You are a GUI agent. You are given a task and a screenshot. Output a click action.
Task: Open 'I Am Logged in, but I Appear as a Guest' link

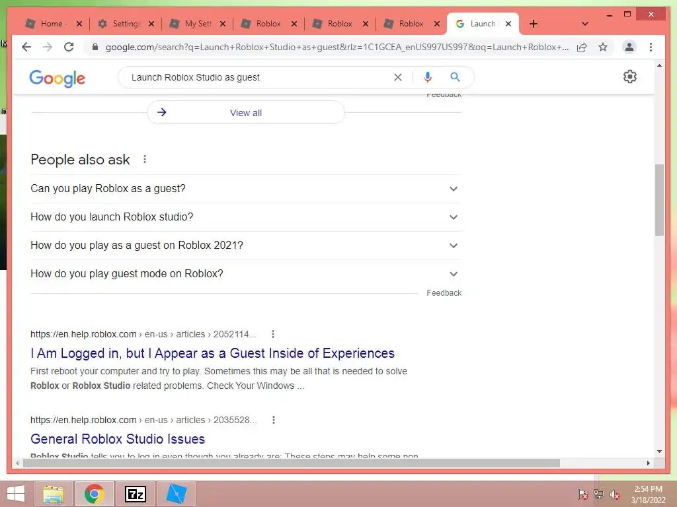[x=212, y=353]
